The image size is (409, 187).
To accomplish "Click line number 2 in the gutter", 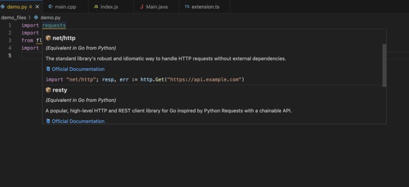I will click(10, 33).
